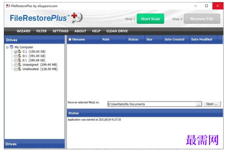The height and width of the screenshot is (151, 225).
Task: Open the WIZARD menu
Action: pos(23,31)
